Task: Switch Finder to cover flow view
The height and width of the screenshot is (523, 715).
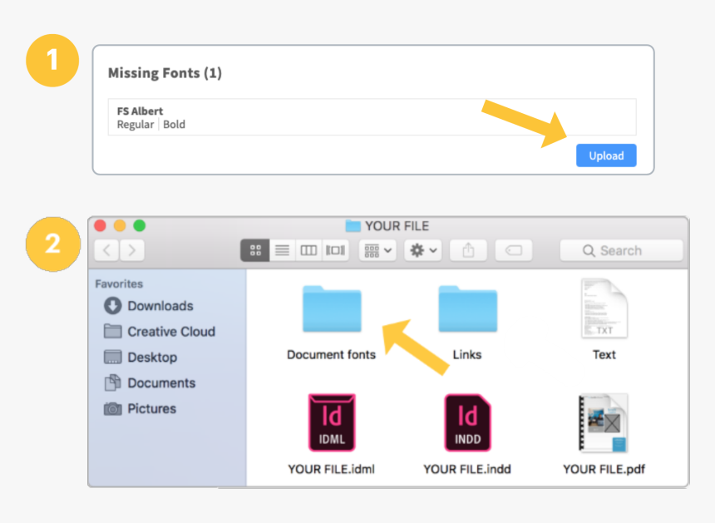Action: pos(335,250)
